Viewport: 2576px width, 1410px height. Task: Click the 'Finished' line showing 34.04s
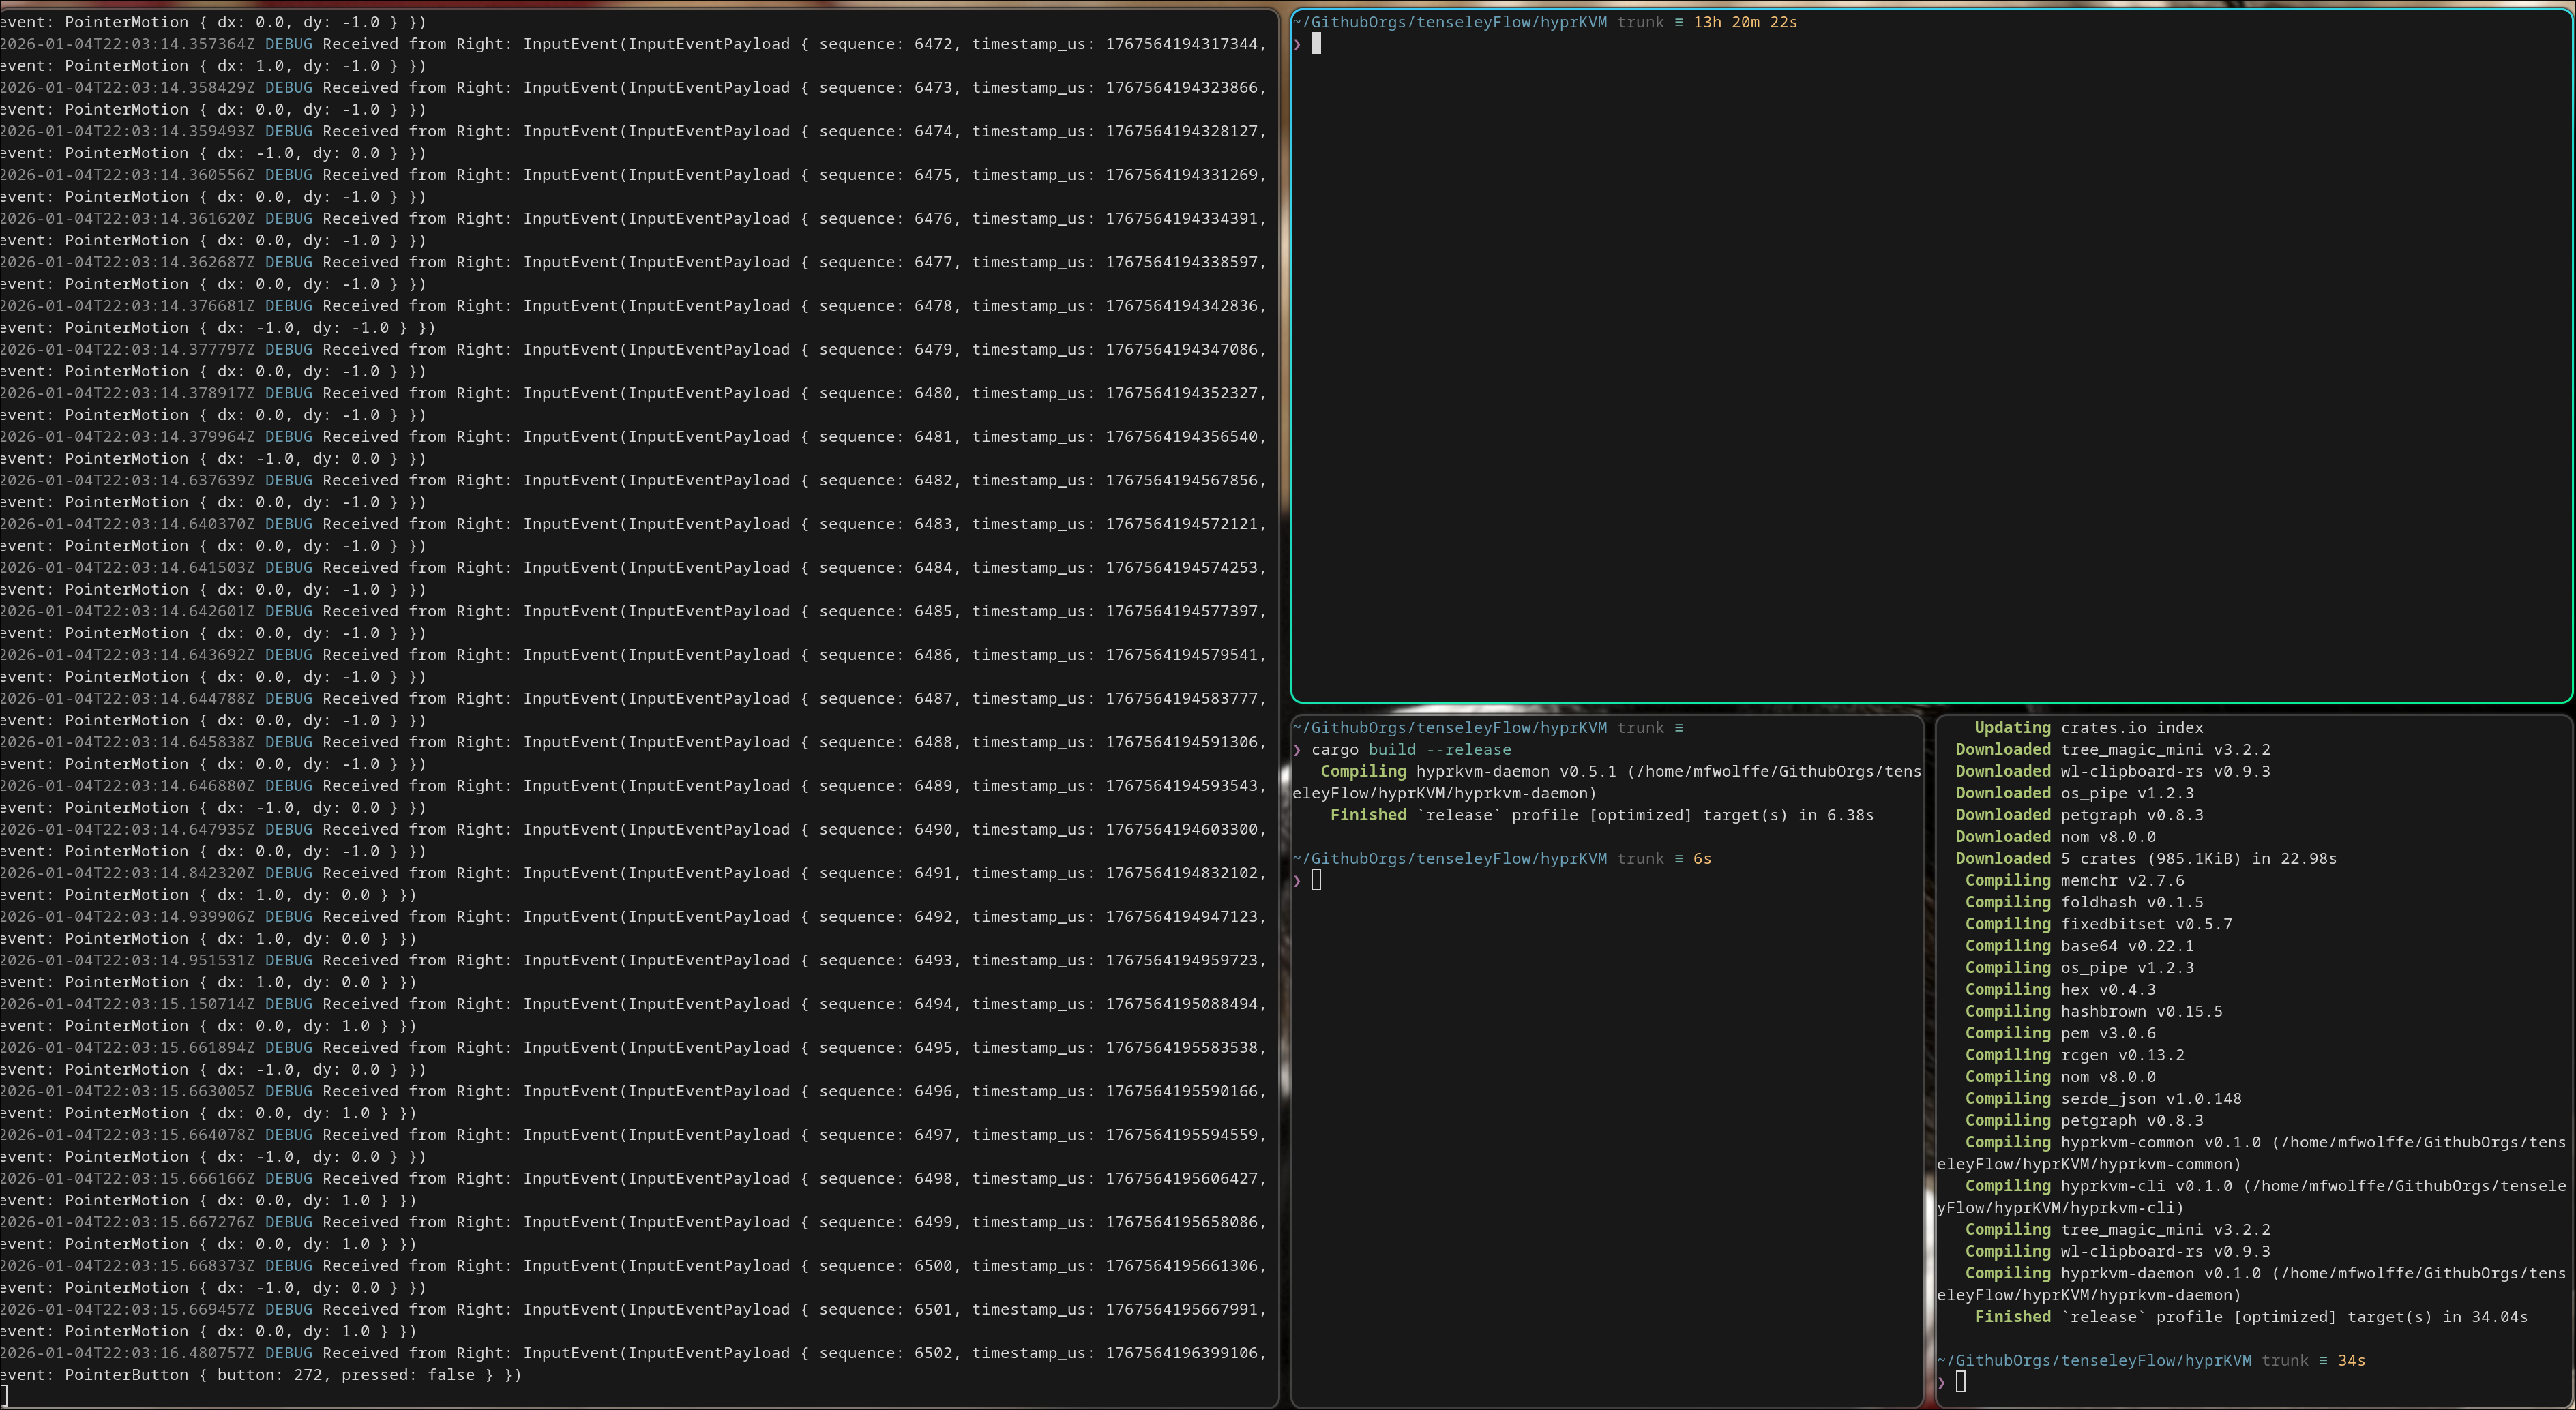[2250, 1317]
